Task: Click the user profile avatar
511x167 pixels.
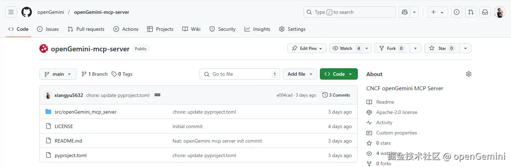Action: (499, 12)
